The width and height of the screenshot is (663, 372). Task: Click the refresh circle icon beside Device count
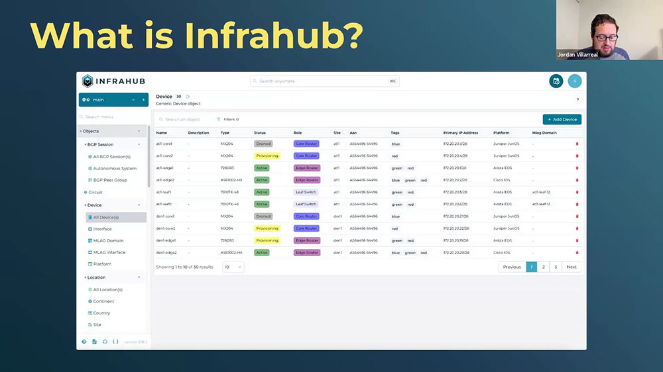coord(188,97)
